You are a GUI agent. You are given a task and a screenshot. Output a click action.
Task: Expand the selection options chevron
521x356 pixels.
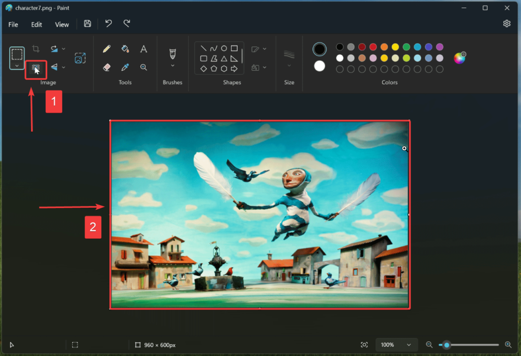(17, 66)
